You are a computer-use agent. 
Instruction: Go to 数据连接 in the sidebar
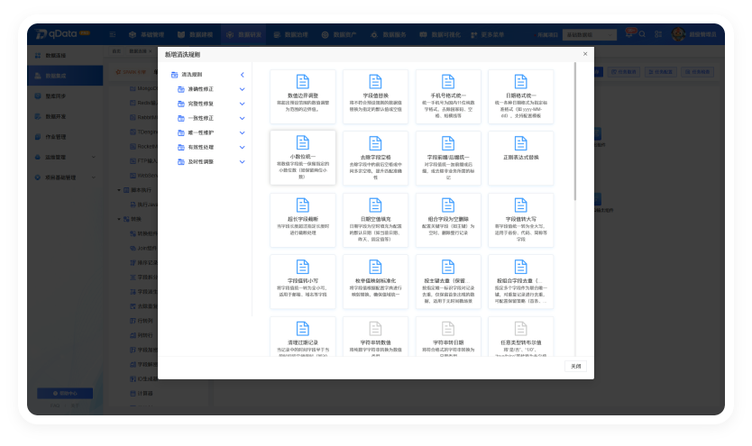click(65, 56)
